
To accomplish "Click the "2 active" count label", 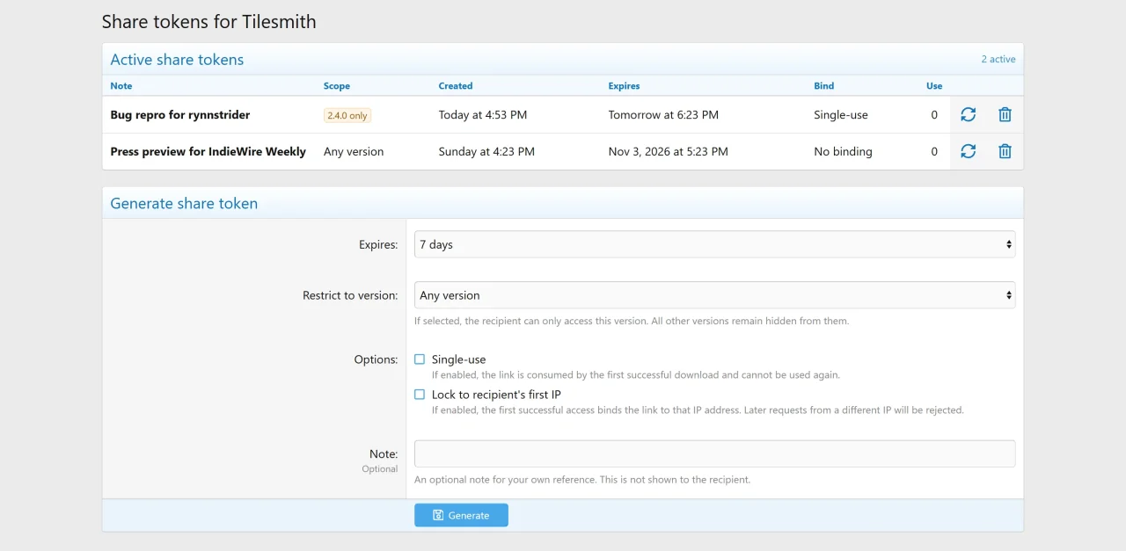I will pyautogui.click(x=998, y=59).
